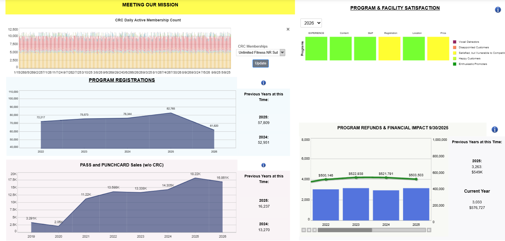
Task: Open the 2026 year dropdown
Action: coord(311,23)
